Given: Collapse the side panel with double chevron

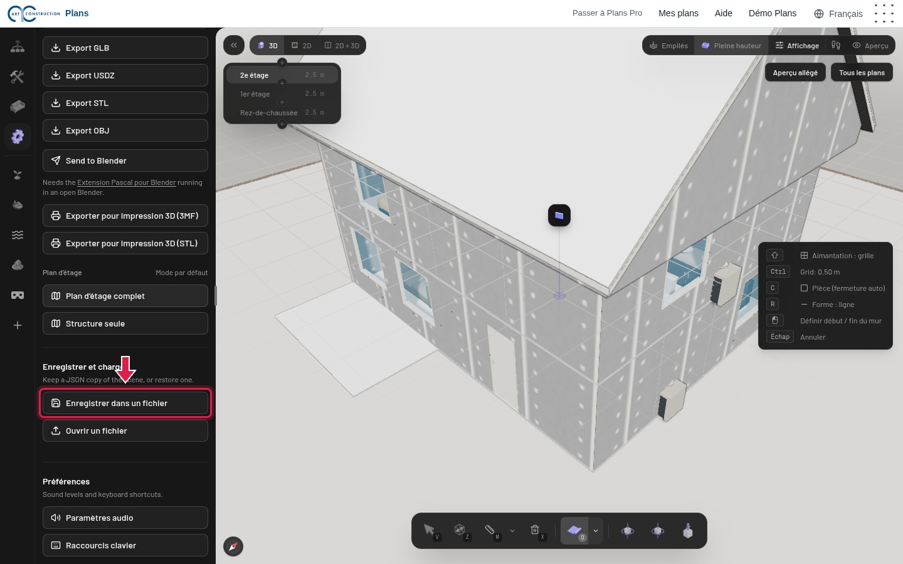Looking at the screenshot, I should (234, 45).
